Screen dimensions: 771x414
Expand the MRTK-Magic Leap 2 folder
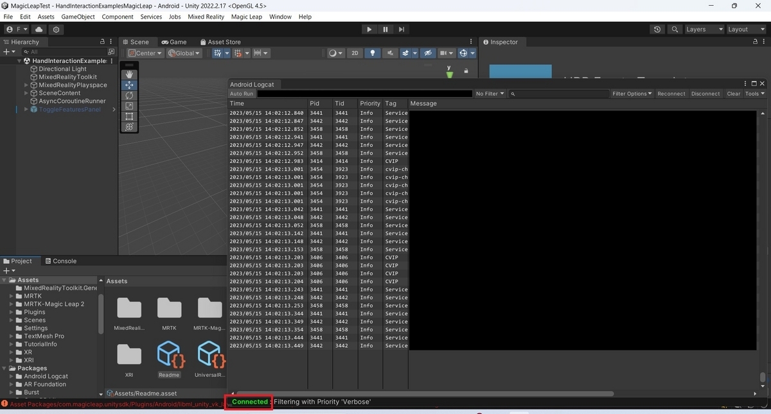(x=12, y=304)
